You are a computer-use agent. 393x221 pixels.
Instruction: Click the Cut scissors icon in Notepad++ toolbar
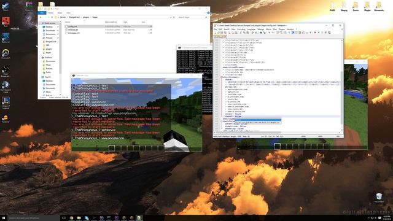[x=241, y=33]
